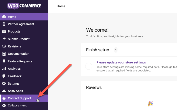This screenshot has width=177, height=110.
Task: Select Feature Requests in the sidebar
Action: pos(24,61)
